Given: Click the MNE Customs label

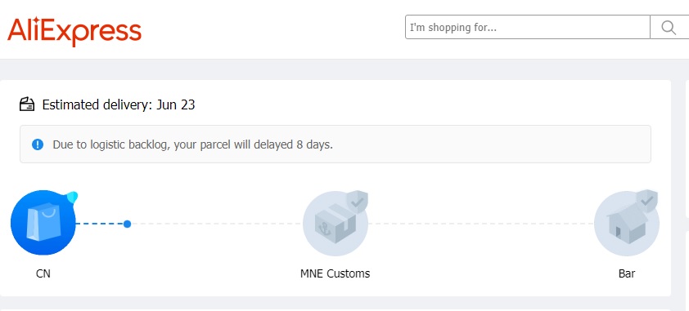Looking at the screenshot, I should point(335,273).
